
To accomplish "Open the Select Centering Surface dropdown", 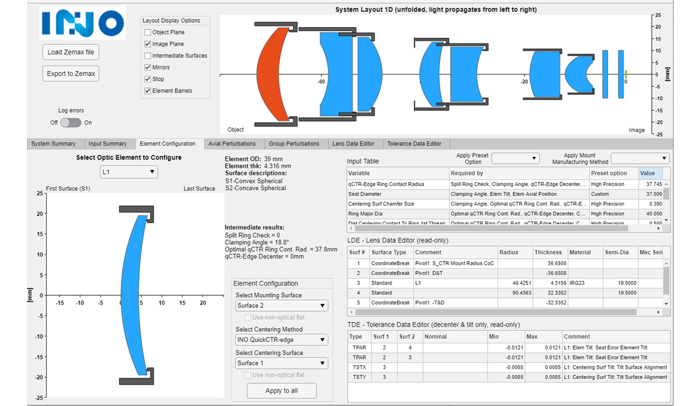I will (x=281, y=363).
